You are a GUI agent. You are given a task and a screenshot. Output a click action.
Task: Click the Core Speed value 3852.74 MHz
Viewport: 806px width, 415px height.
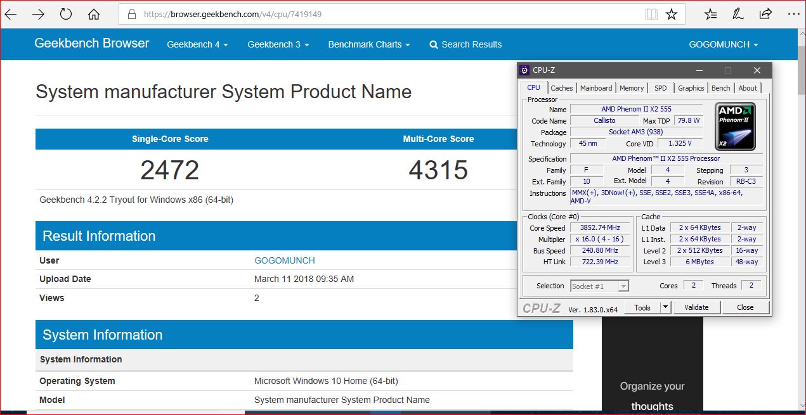point(600,228)
